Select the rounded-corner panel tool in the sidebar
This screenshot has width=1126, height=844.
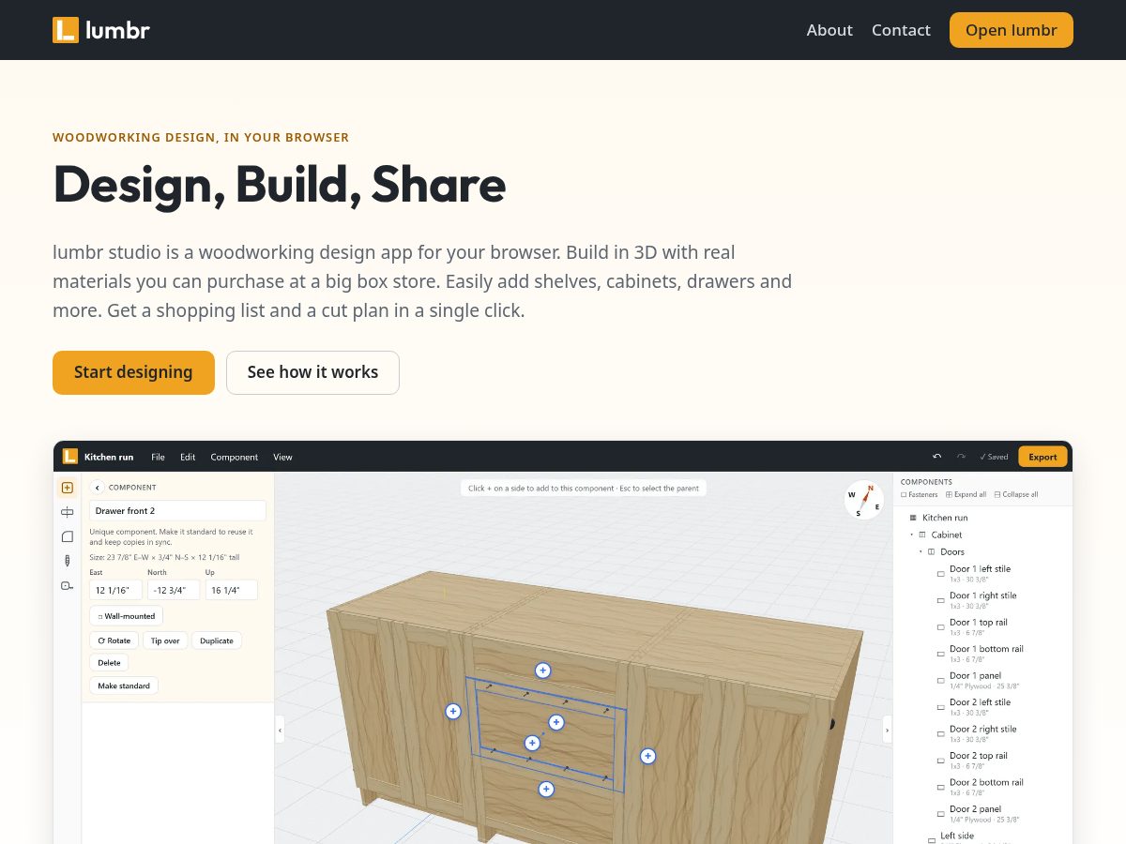(67, 536)
